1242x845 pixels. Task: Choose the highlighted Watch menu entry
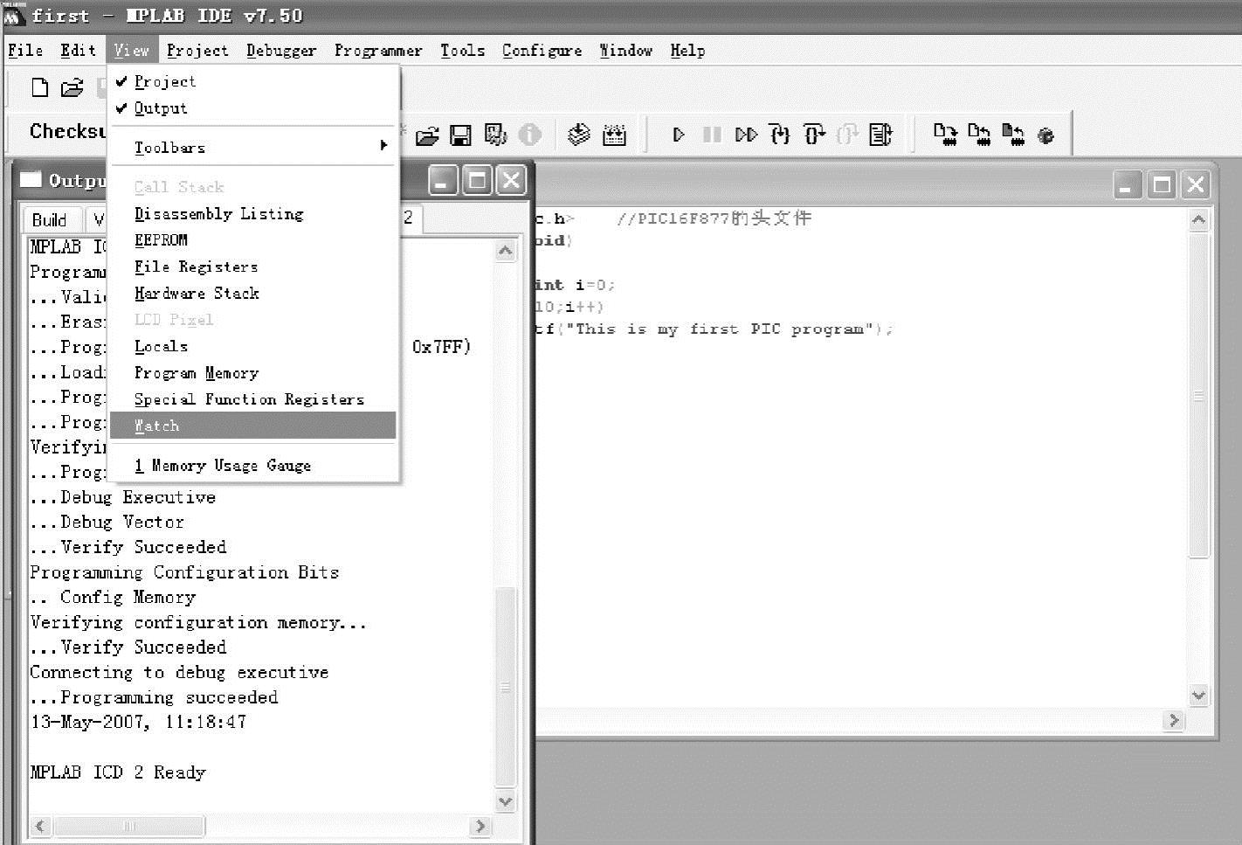[x=253, y=426]
